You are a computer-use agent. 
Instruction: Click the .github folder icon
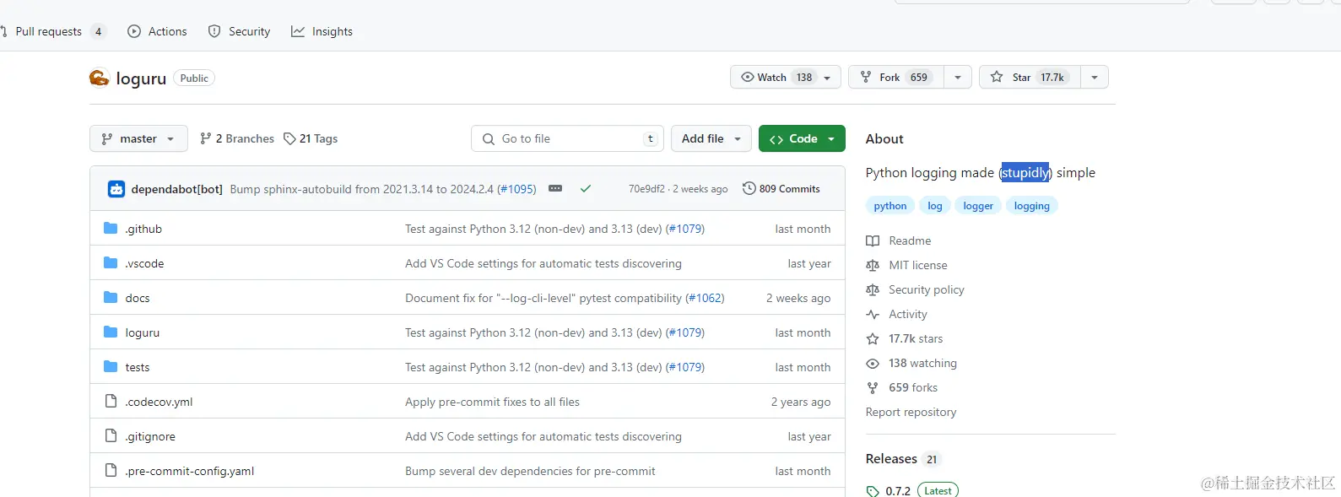111,229
